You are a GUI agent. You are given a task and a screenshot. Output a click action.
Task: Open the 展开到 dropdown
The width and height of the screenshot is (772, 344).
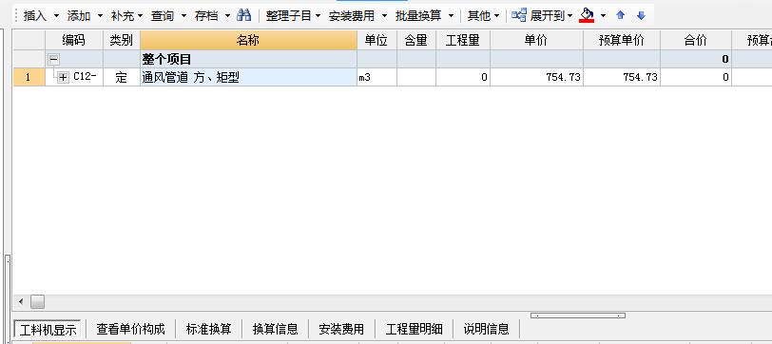551,16
